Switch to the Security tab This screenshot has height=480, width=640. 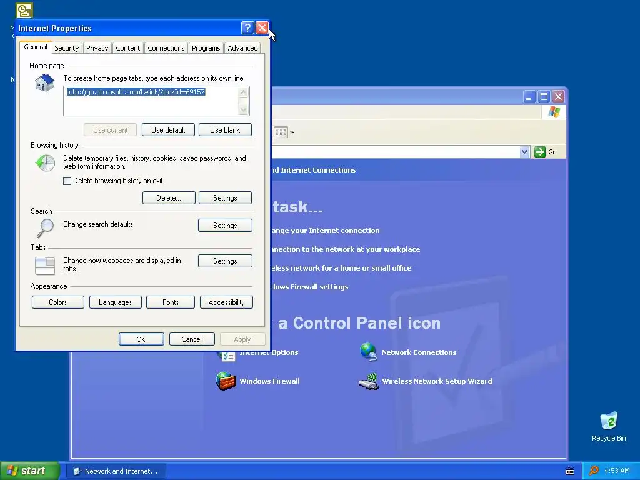pos(66,48)
